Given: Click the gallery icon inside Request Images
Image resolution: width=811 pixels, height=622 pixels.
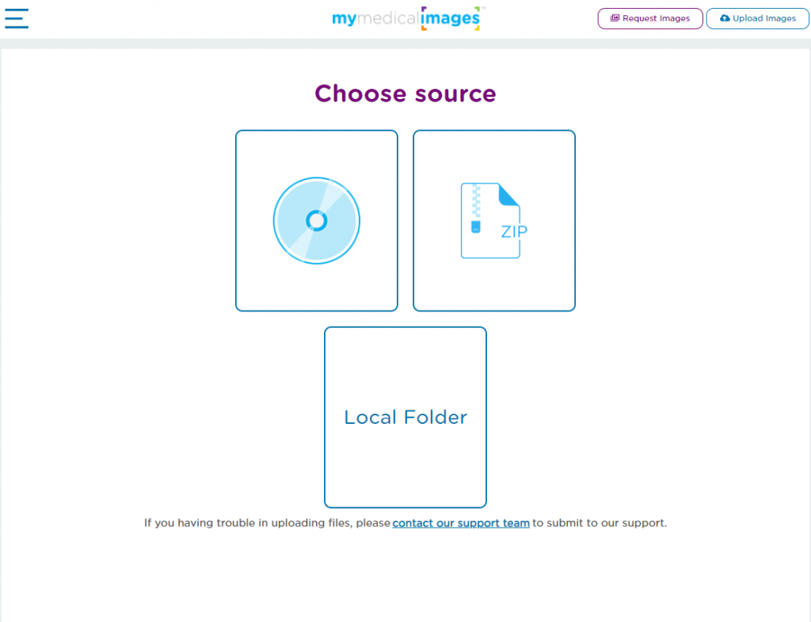Looking at the screenshot, I should [615, 18].
